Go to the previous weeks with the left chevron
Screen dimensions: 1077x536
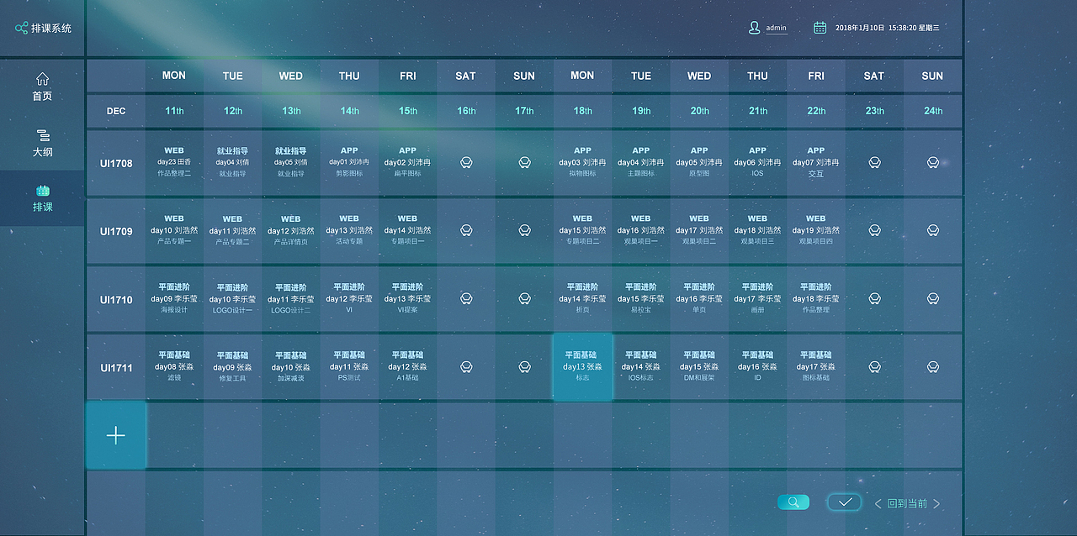tap(878, 504)
